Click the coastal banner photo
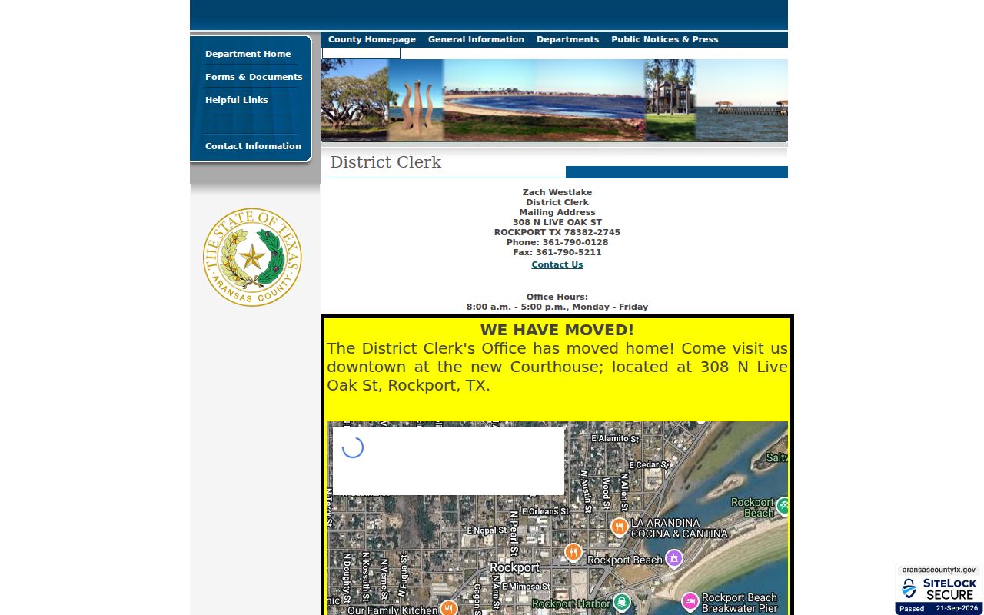Viewport: 984px width, 615px height. pos(554,101)
